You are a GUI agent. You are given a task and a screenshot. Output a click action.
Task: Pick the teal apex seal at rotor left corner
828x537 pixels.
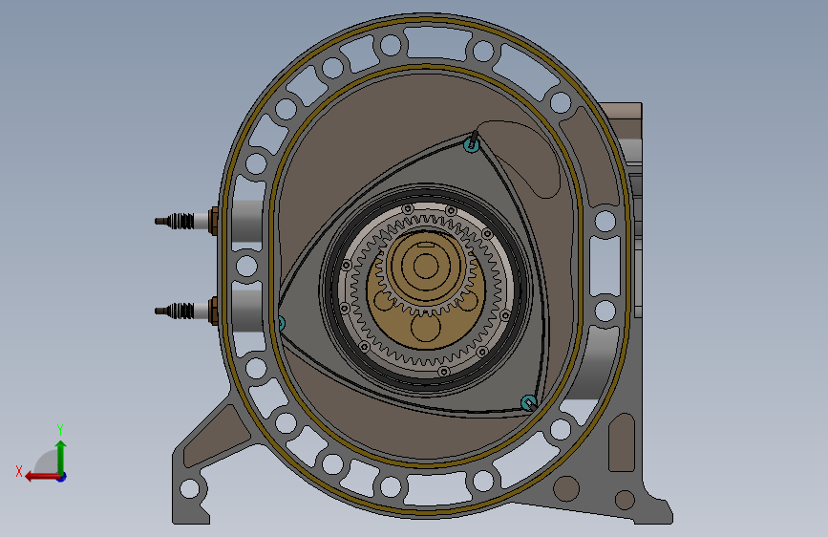click(x=282, y=323)
